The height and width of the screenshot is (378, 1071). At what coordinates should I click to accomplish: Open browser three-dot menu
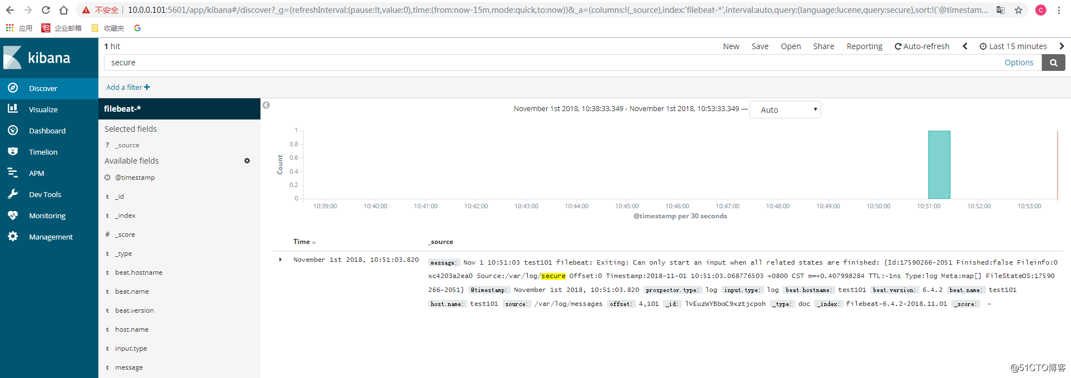(x=1059, y=10)
